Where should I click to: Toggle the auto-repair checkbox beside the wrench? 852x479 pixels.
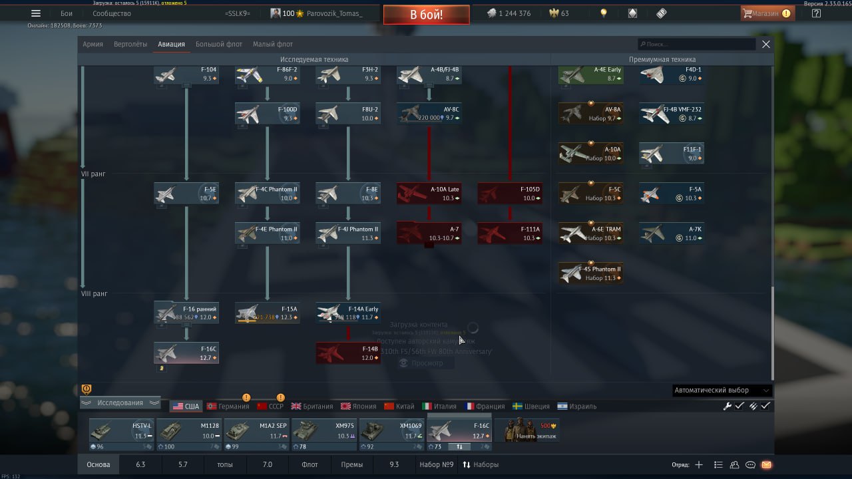[740, 406]
